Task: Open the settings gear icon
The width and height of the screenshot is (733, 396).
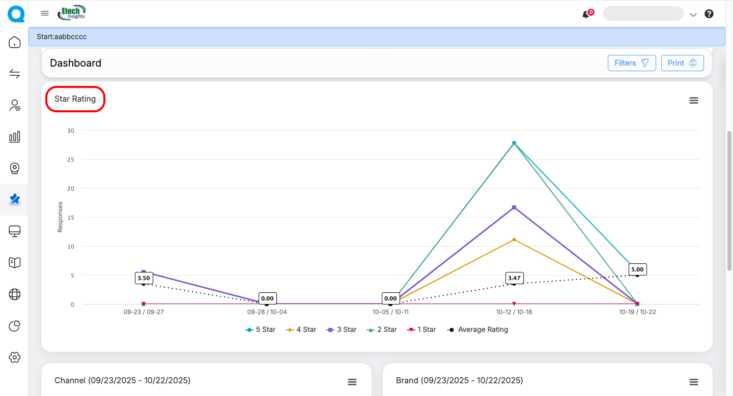Action: pyautogui.click(x=15, y=357)
